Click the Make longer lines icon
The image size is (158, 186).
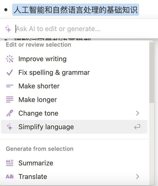tap(10, 100)
